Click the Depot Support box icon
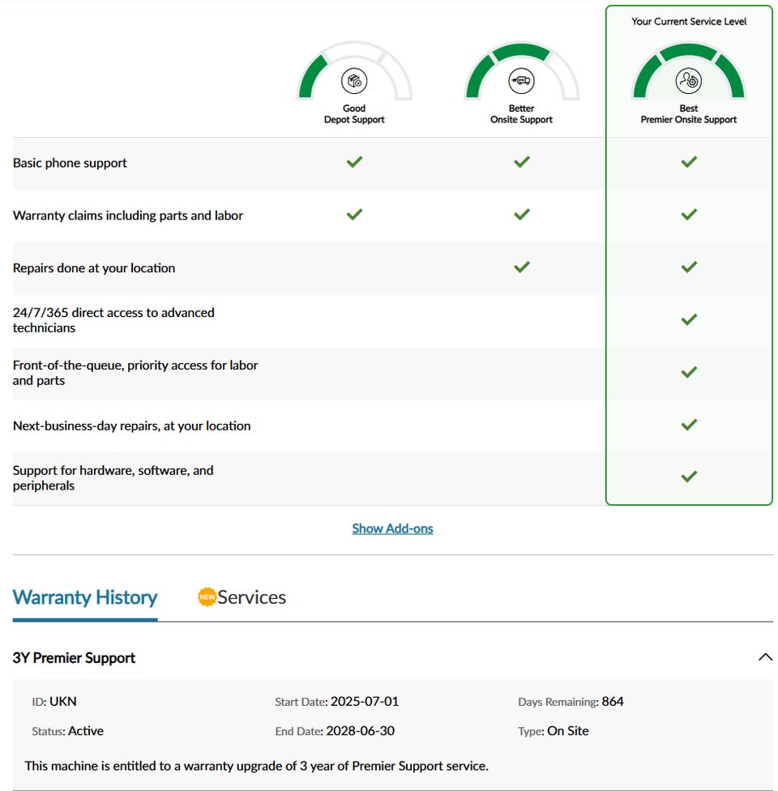778x791 pixels. [x=354, y=81]
